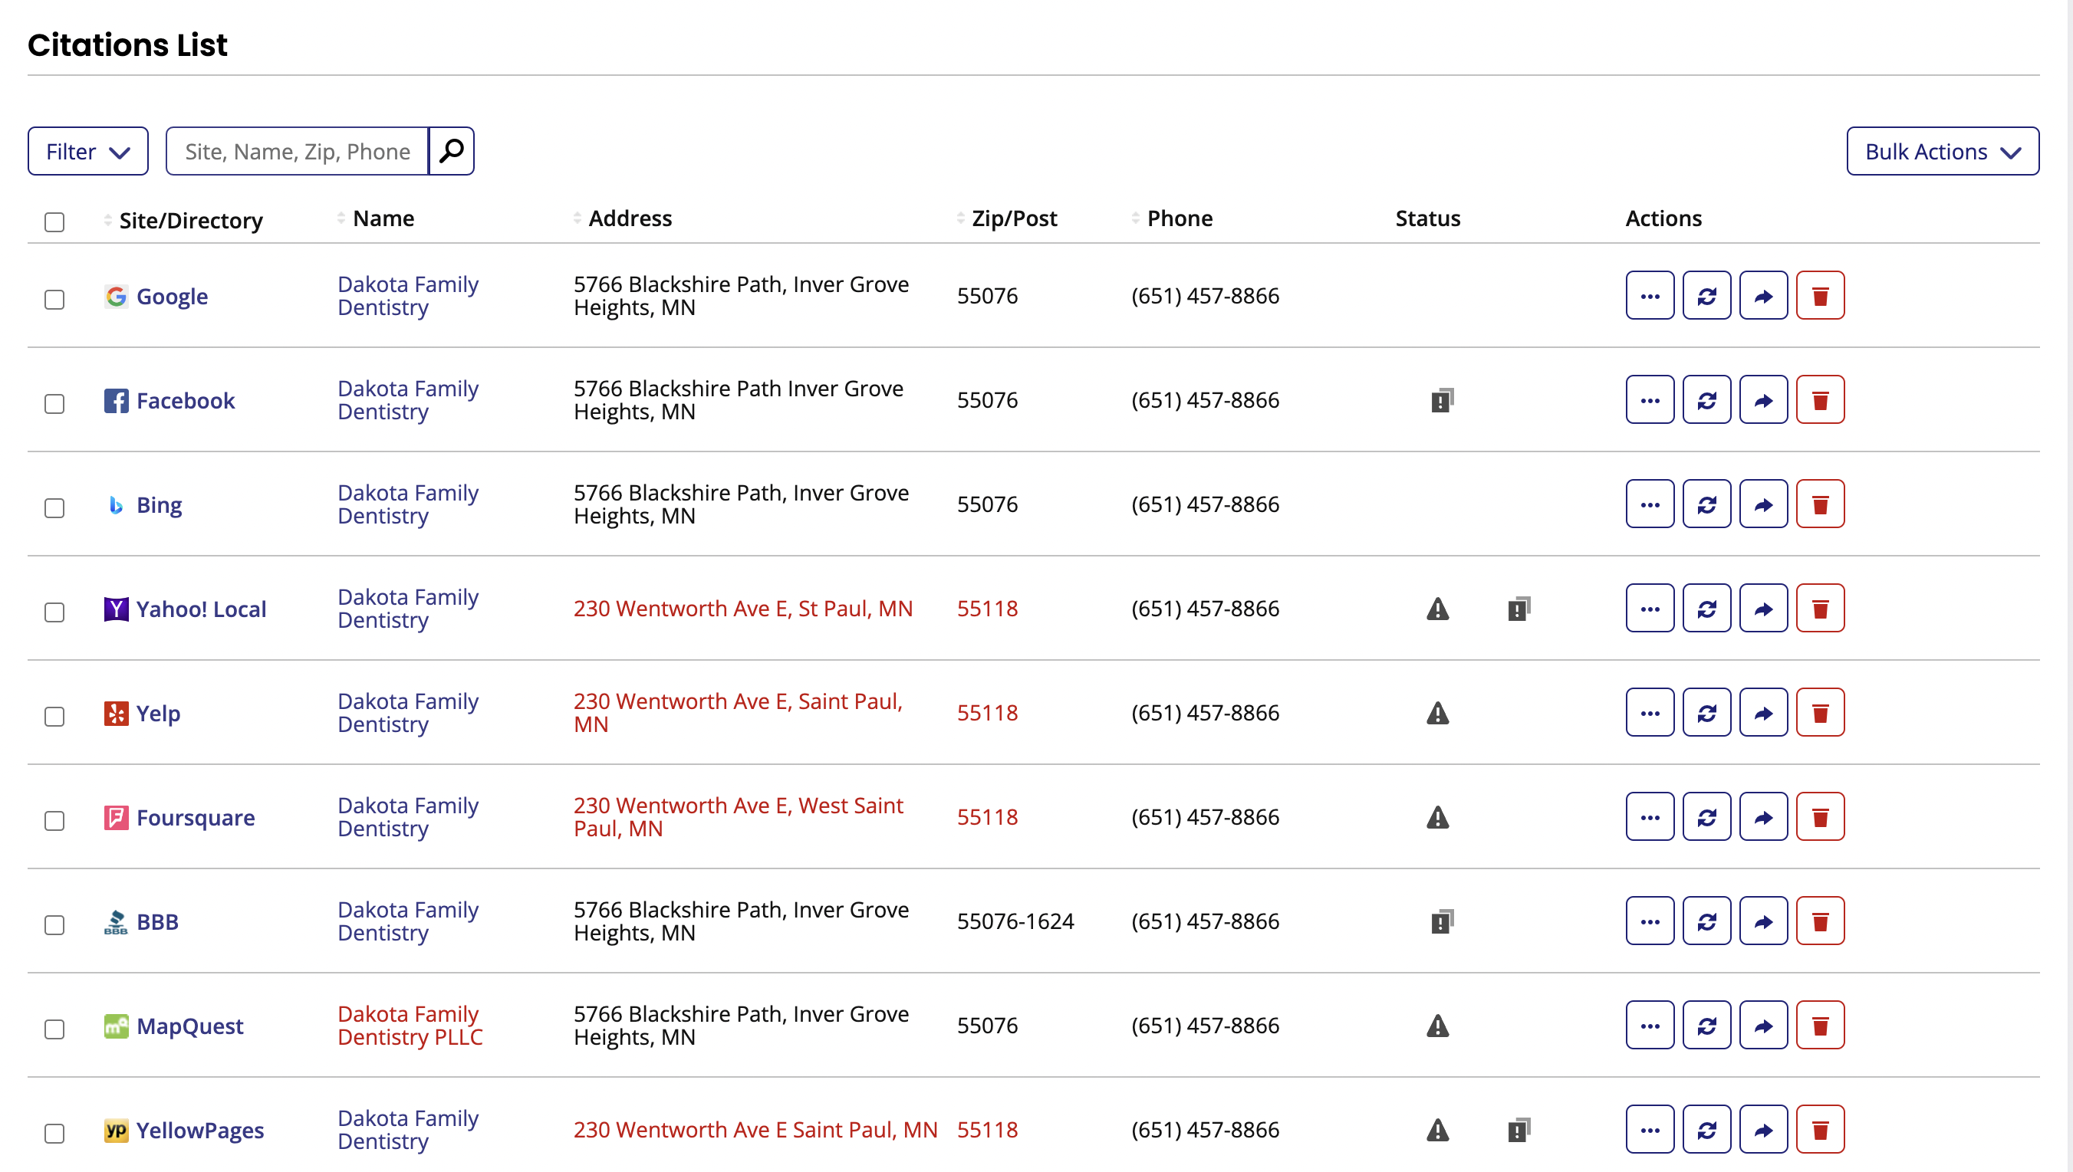Click the BBB duplicate status icon
This screenshot has height=1172, width=2073.
(1442, 921)
